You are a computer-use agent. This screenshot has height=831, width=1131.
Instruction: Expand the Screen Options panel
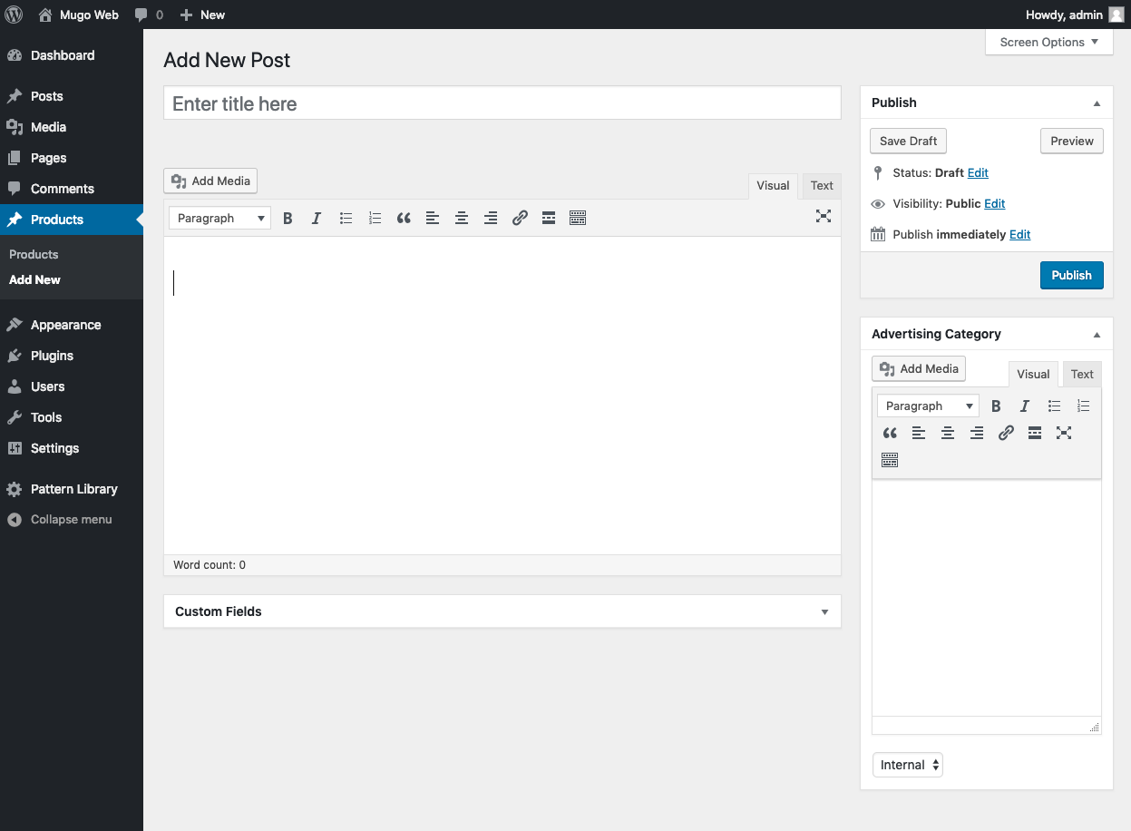(x=1048, y=42)
